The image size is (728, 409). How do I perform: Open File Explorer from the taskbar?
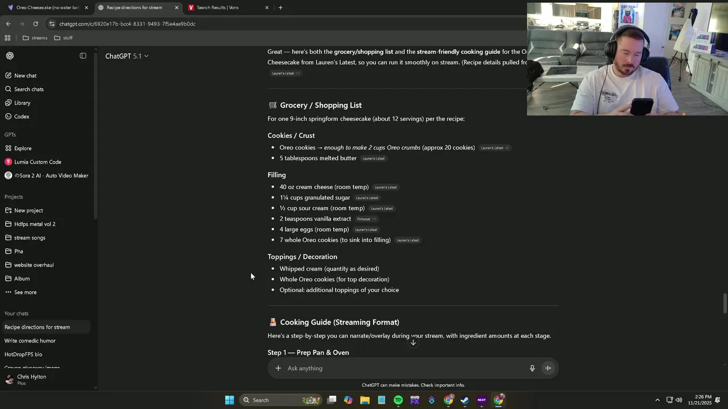click(365, 400)
